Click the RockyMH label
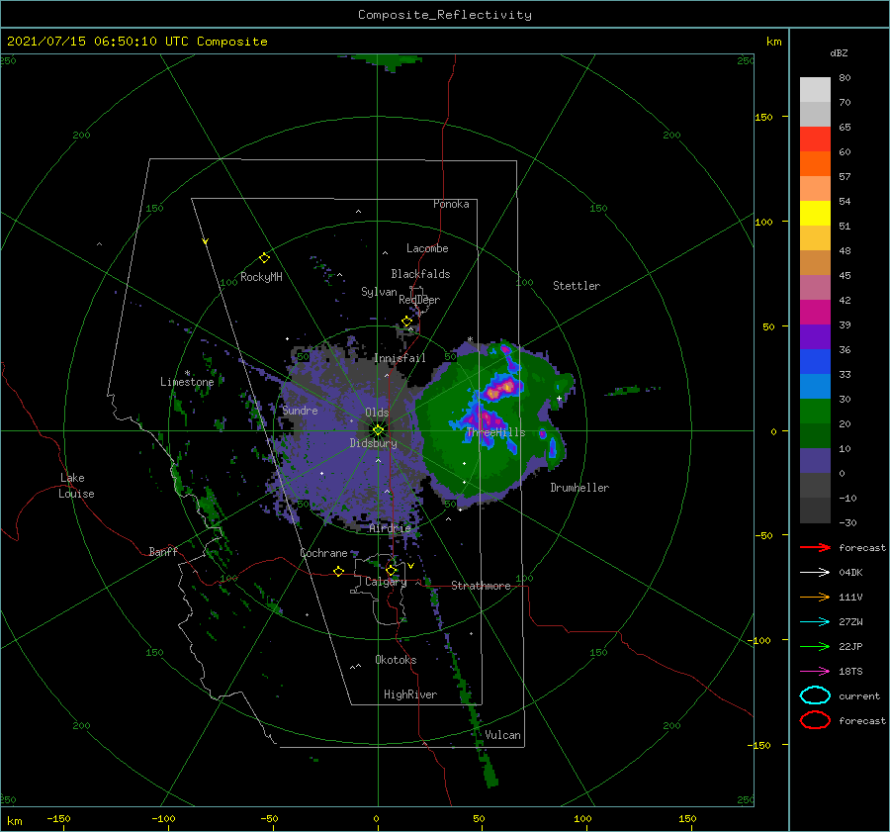 261,277
